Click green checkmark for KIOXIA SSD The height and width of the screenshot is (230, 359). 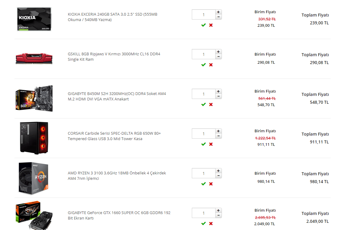(204, 25)
